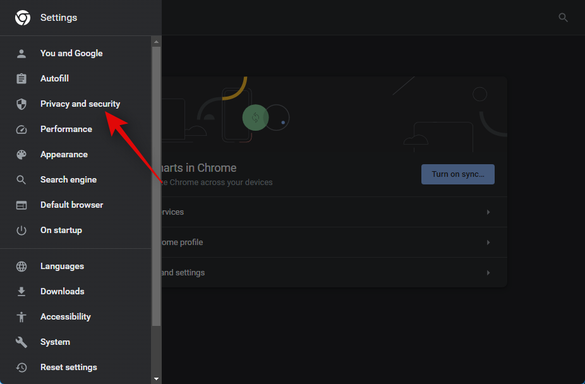Viewport: 585px width, 384px height.
Task: Expand the sync services row arrow
Action: click(488, 212)
